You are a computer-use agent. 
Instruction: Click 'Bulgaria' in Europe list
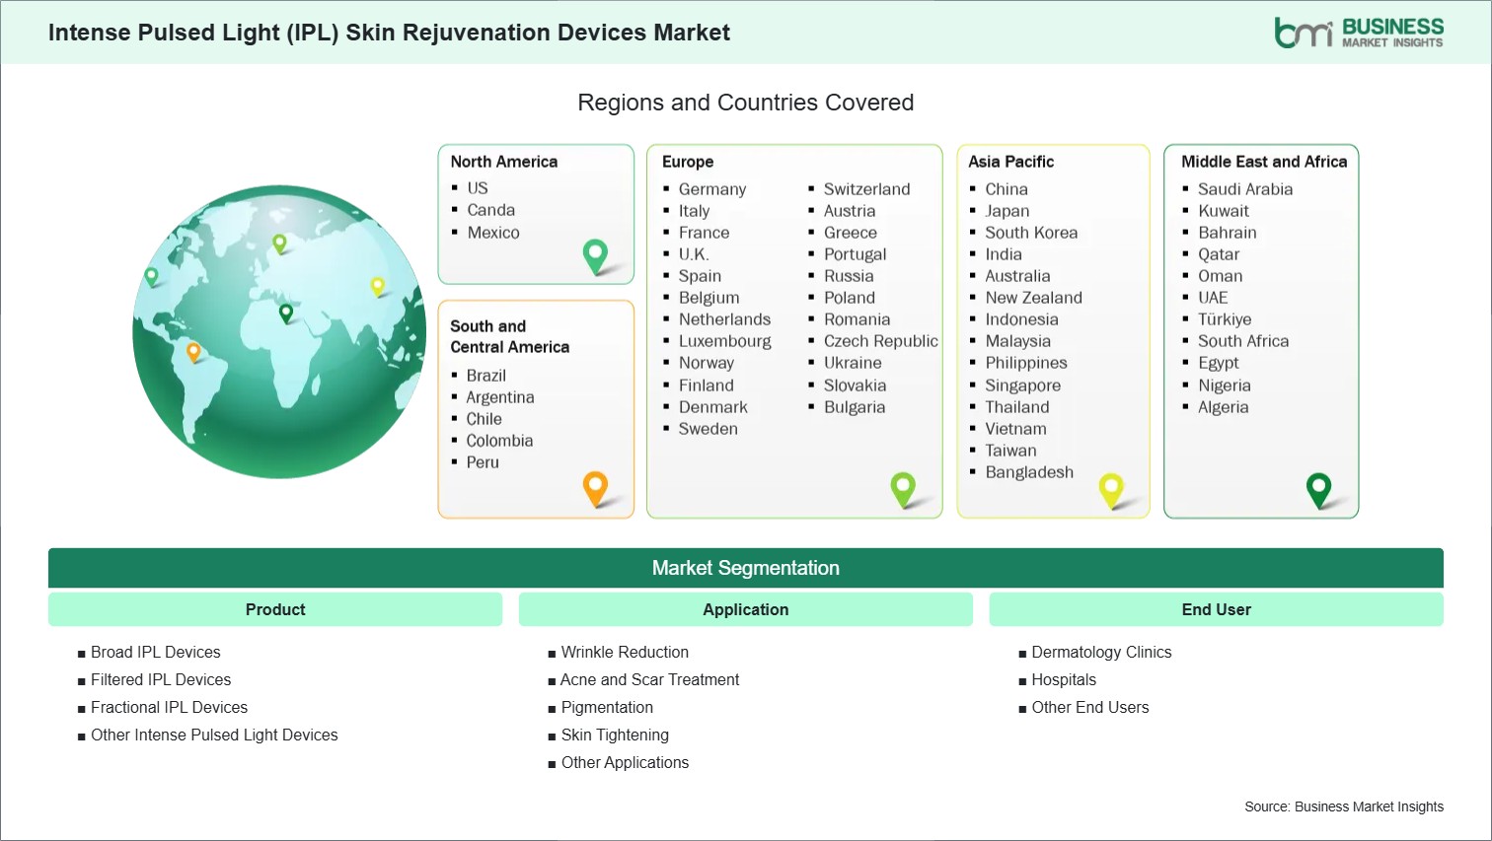855,407
